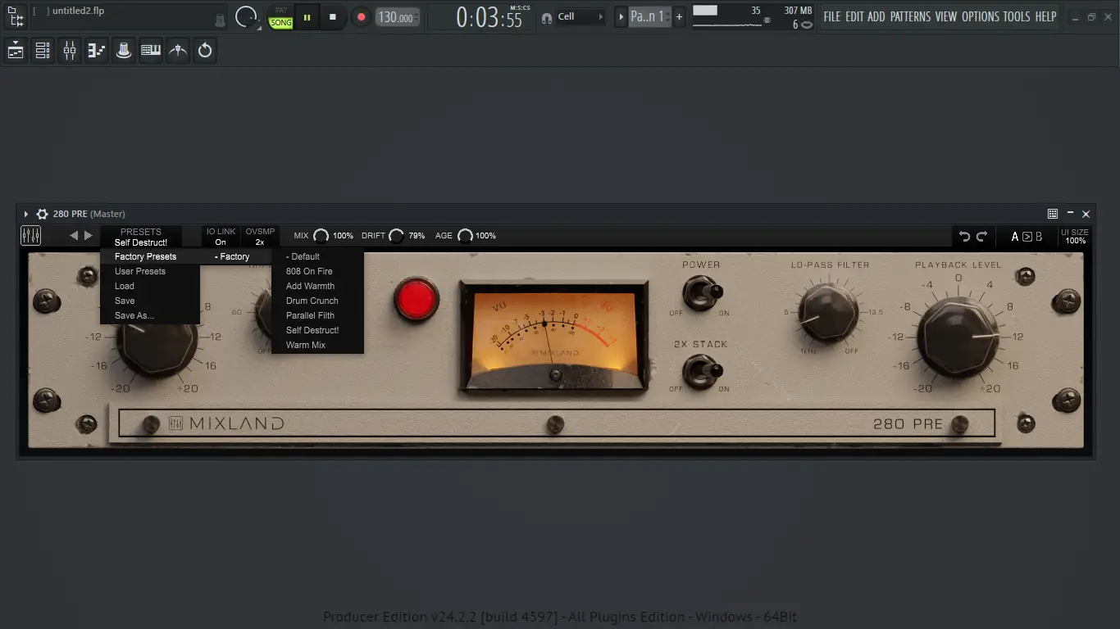Open the OPTIONS menu
This screenshot has width=1120, height=629.
[x=981, y=16]
